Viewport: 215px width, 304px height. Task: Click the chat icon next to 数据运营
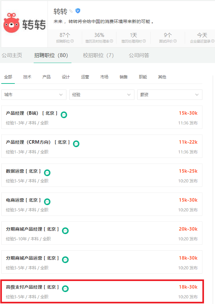47,173
